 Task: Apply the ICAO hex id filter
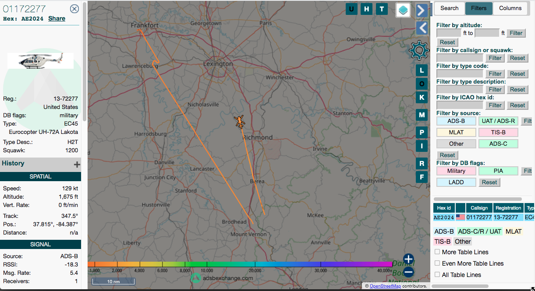tap(495, 105)
